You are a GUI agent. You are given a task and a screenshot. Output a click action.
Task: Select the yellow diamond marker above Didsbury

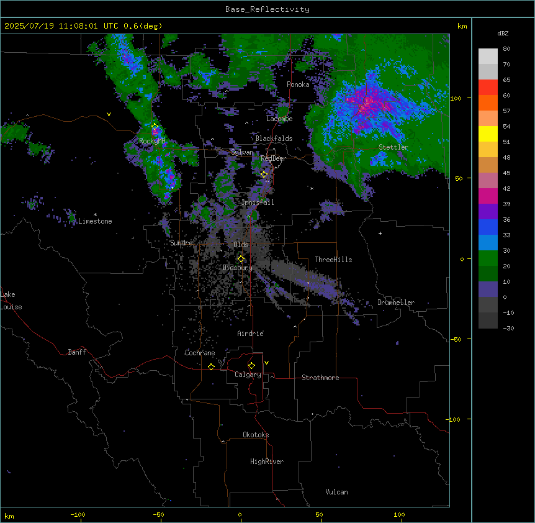pos(241,259)
